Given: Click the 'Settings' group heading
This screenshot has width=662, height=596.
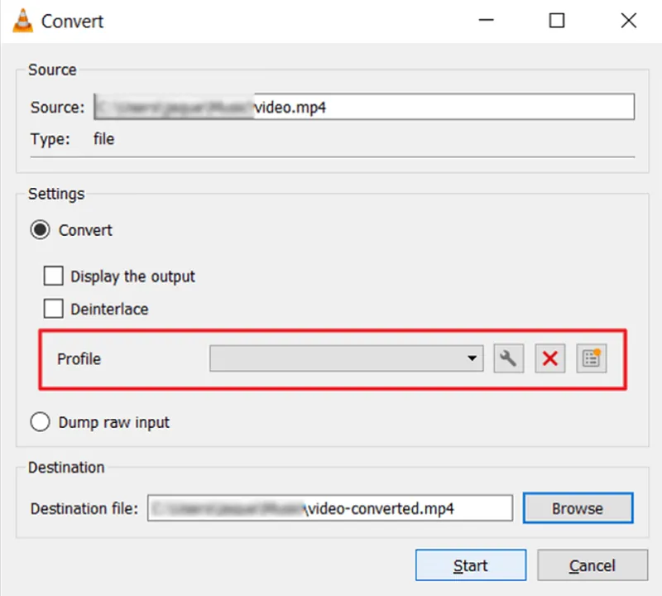Looking at the screenshot, I should click(56, 194).
